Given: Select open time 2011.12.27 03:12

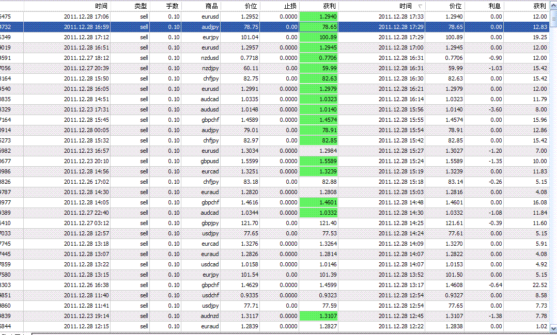Looking at the screenshot, I should [86, 223].
